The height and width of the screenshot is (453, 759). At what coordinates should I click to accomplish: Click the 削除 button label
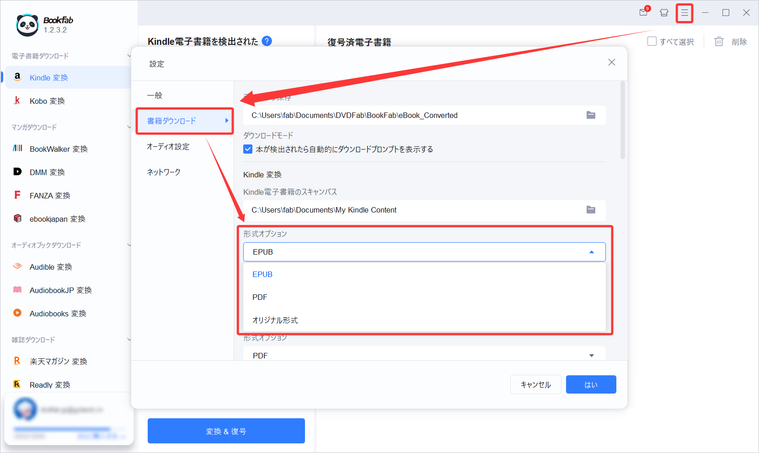[x=739, y=42]
